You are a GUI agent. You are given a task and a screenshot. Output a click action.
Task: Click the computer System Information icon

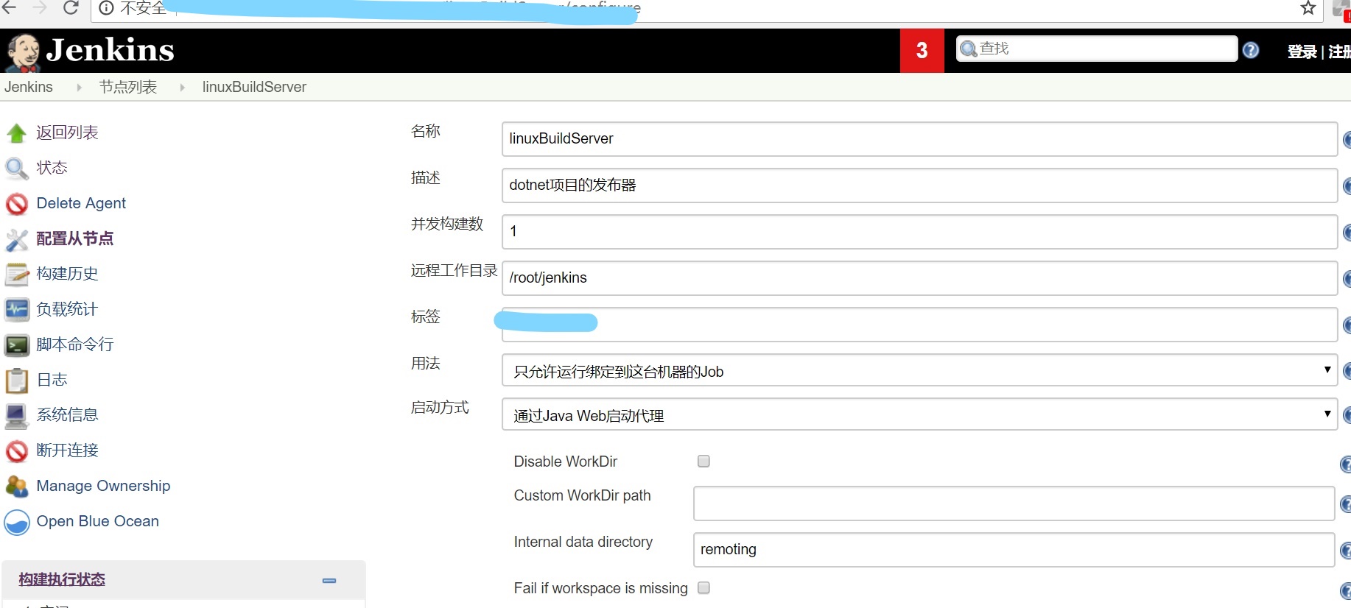pyautogui.click(x=16, y=416)
